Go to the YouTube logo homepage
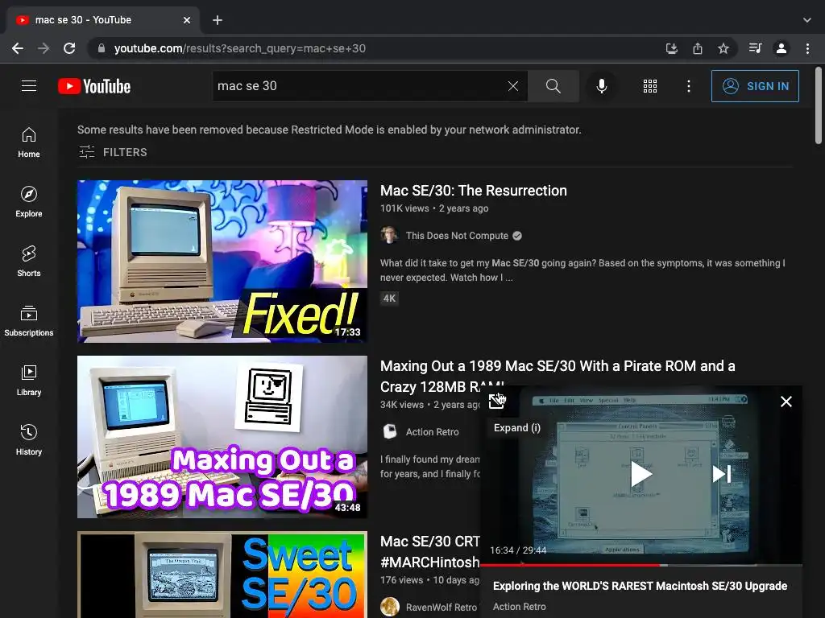Screen dimensions: 825x618 pyautogui.click(x=94, y=86)
